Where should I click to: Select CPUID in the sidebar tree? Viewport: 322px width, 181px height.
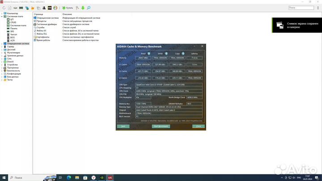pos(13,23)
